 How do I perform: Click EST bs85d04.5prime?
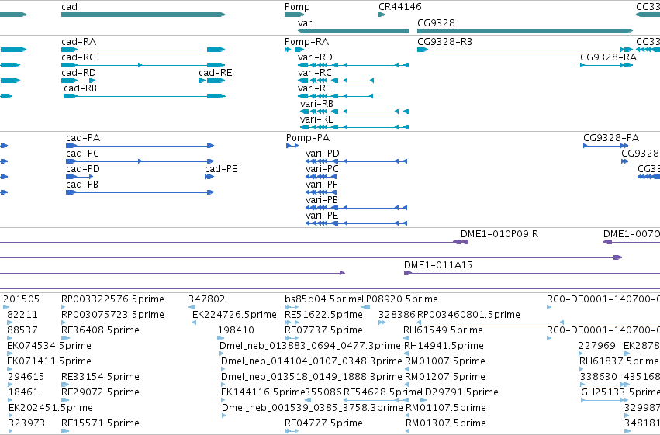[292, 307]
